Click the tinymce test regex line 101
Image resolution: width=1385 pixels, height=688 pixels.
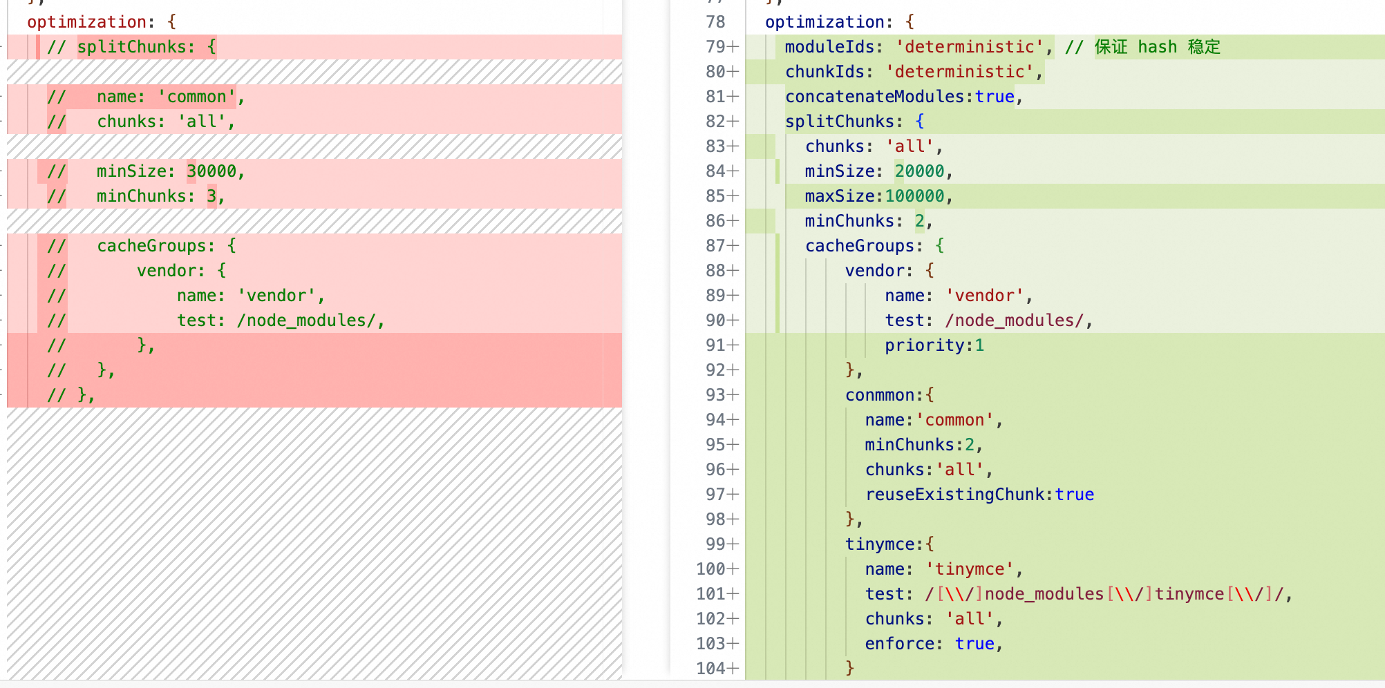pyautogui.click(x=1079, y=594)
